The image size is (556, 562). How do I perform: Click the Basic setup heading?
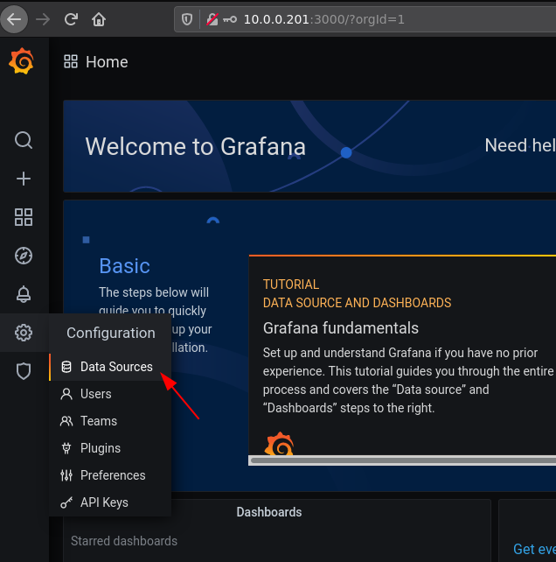[x=125, y=266]
